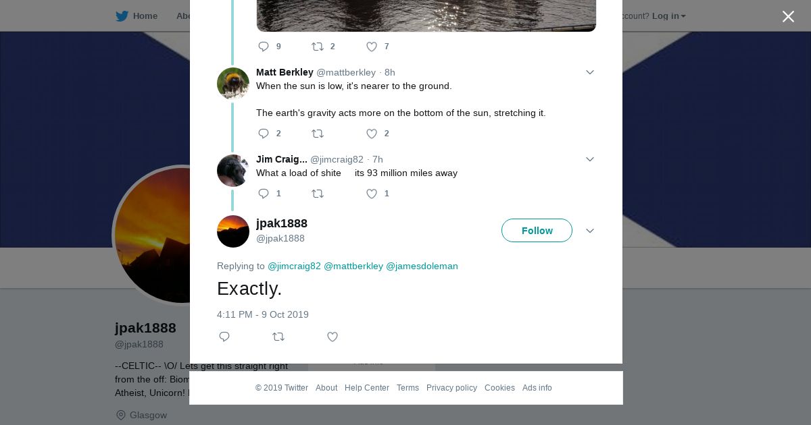The height and width of the screenshot is (425, 811).
Task: Retweet Matt Berkley's gravity tweet
Action: 318,134
